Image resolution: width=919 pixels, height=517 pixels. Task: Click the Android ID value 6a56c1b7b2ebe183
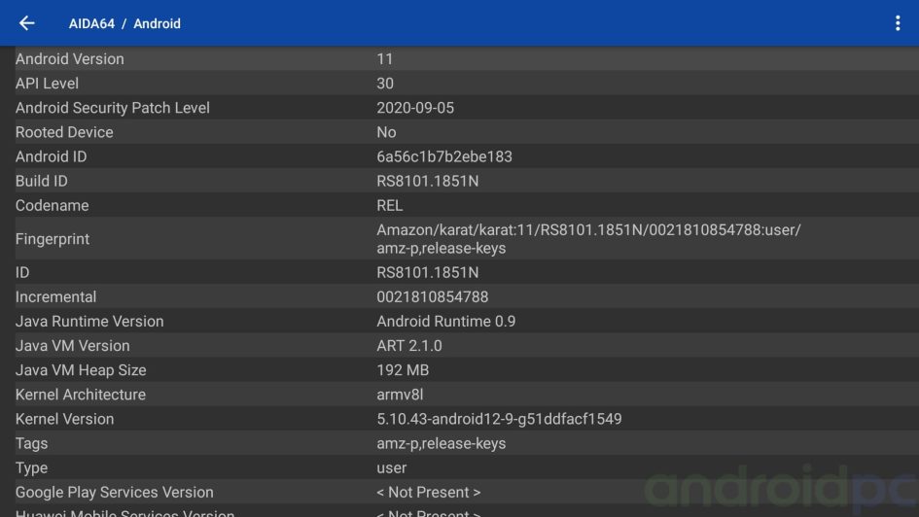coord(444,156)
